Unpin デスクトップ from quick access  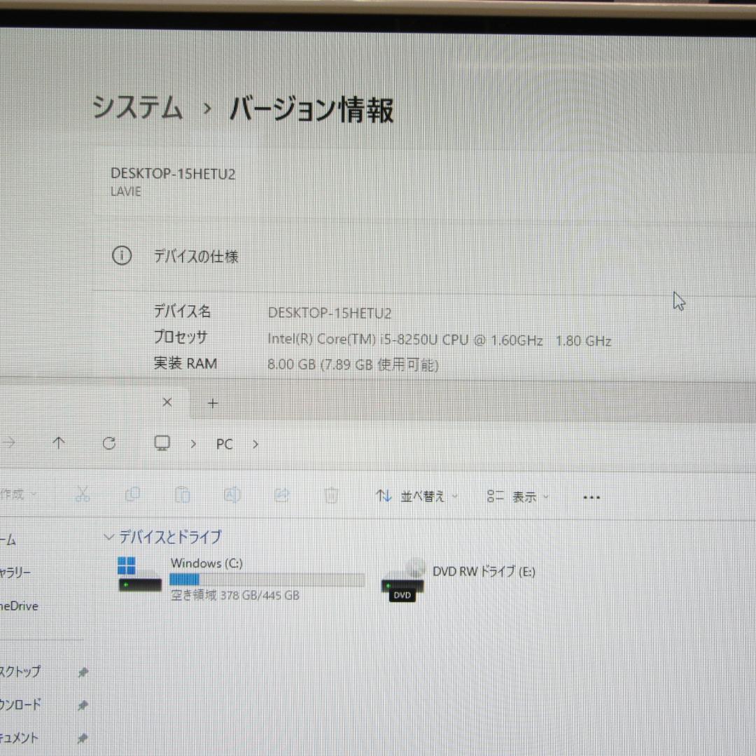point(82,672)
